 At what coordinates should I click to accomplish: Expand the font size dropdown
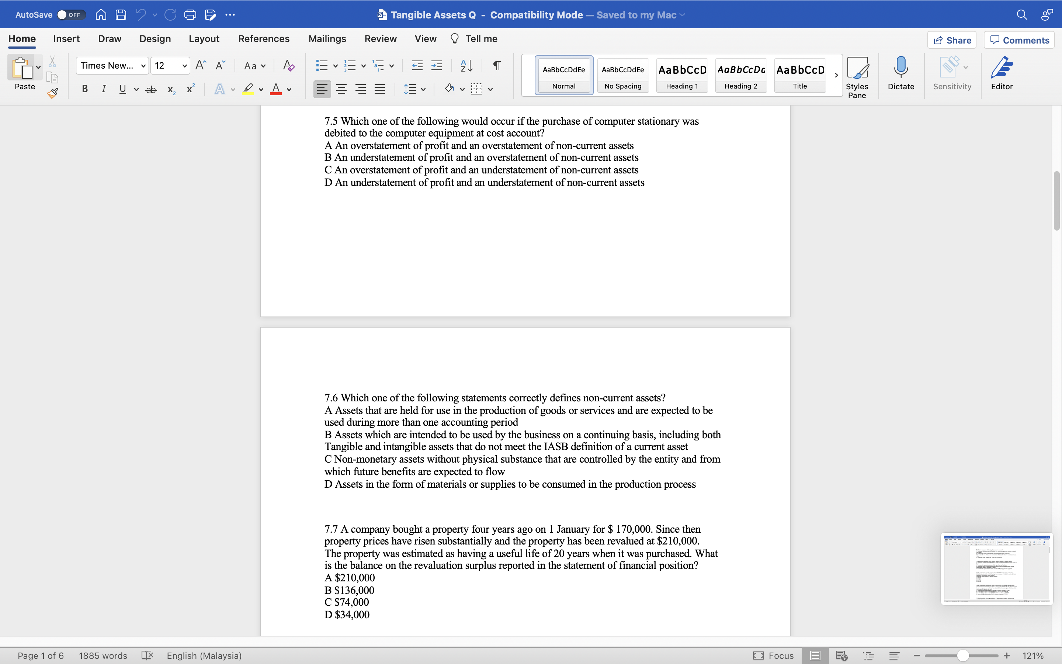[x=184, y=66]
